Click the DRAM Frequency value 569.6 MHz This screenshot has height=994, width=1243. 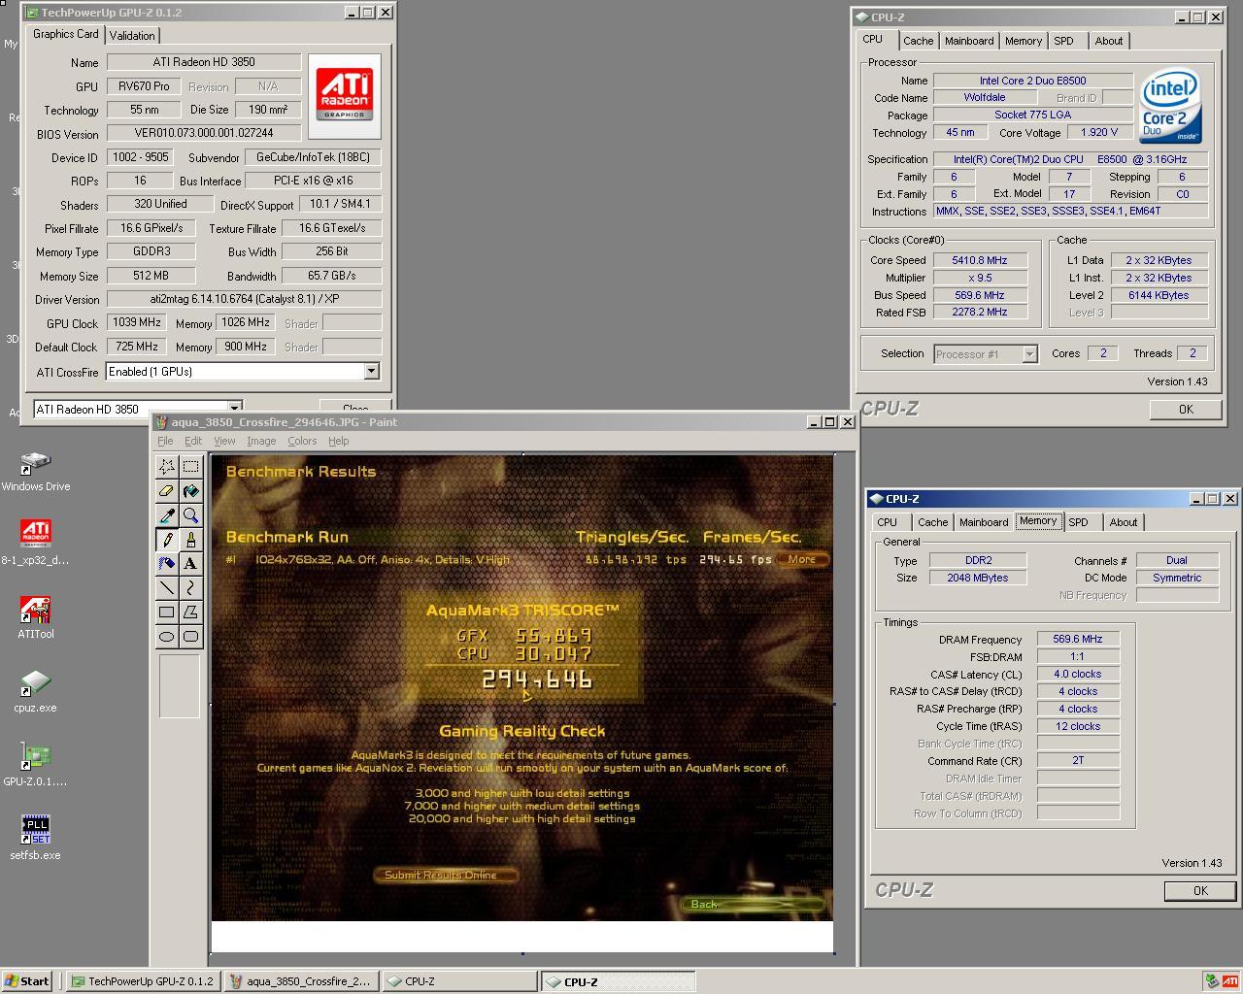coord(1078,639)
